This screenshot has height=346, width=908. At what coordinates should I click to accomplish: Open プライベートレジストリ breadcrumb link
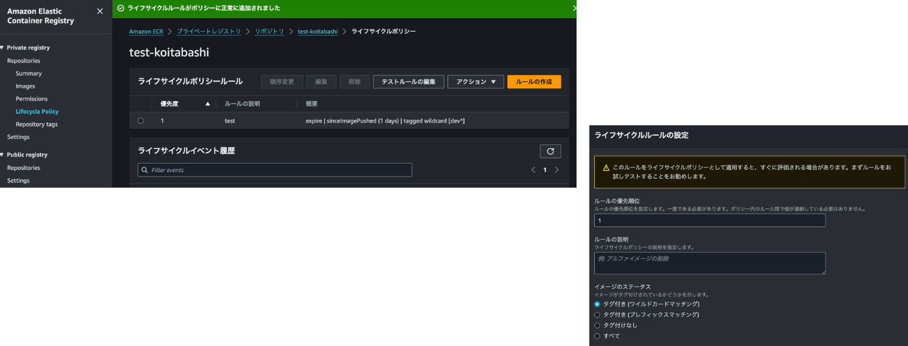tap(209, 31)
